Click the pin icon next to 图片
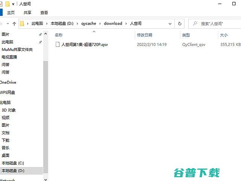241x181 pixels. [x=40, y=34]
